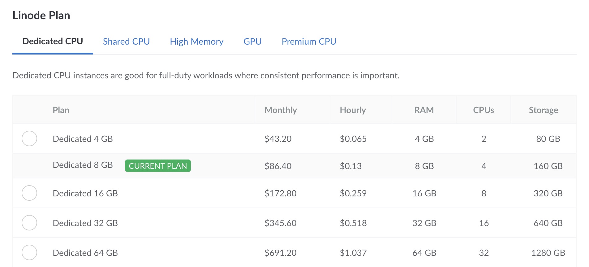Click the RAM column header
This screenshot has height=267, width=589.
point(424,110)
